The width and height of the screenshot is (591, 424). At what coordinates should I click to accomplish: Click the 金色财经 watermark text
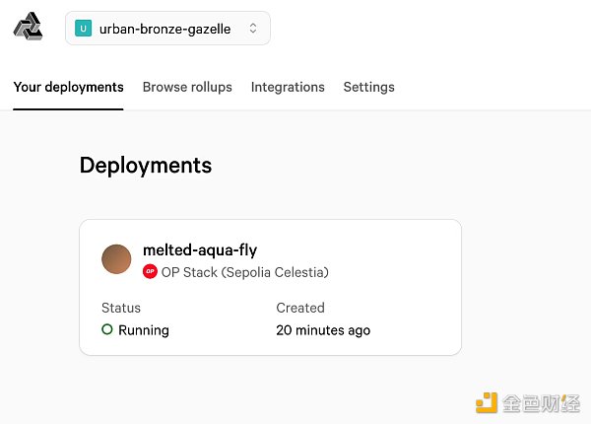click(540, 402)
